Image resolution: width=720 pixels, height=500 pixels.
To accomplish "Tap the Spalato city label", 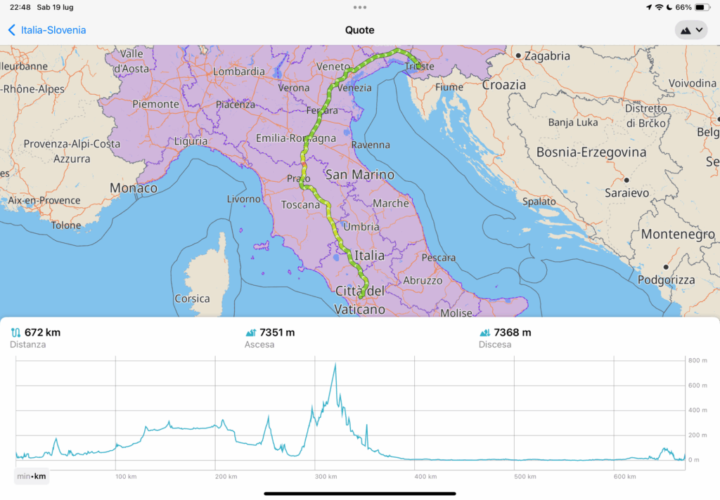I will pos(539,202).
